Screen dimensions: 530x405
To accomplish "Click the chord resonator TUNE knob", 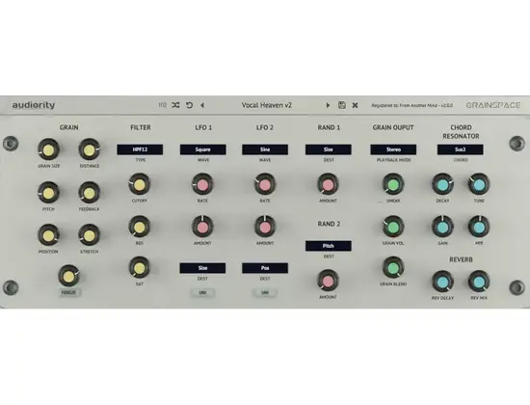I will [x=479, y=184].
